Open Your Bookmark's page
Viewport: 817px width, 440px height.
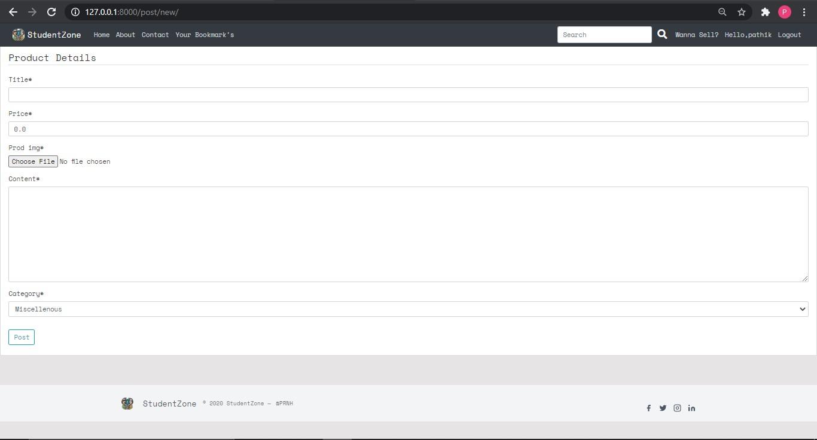(x=205, y=35)
